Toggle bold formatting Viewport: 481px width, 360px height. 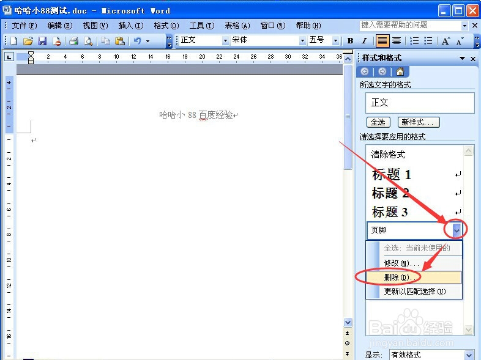coord(350,41)
